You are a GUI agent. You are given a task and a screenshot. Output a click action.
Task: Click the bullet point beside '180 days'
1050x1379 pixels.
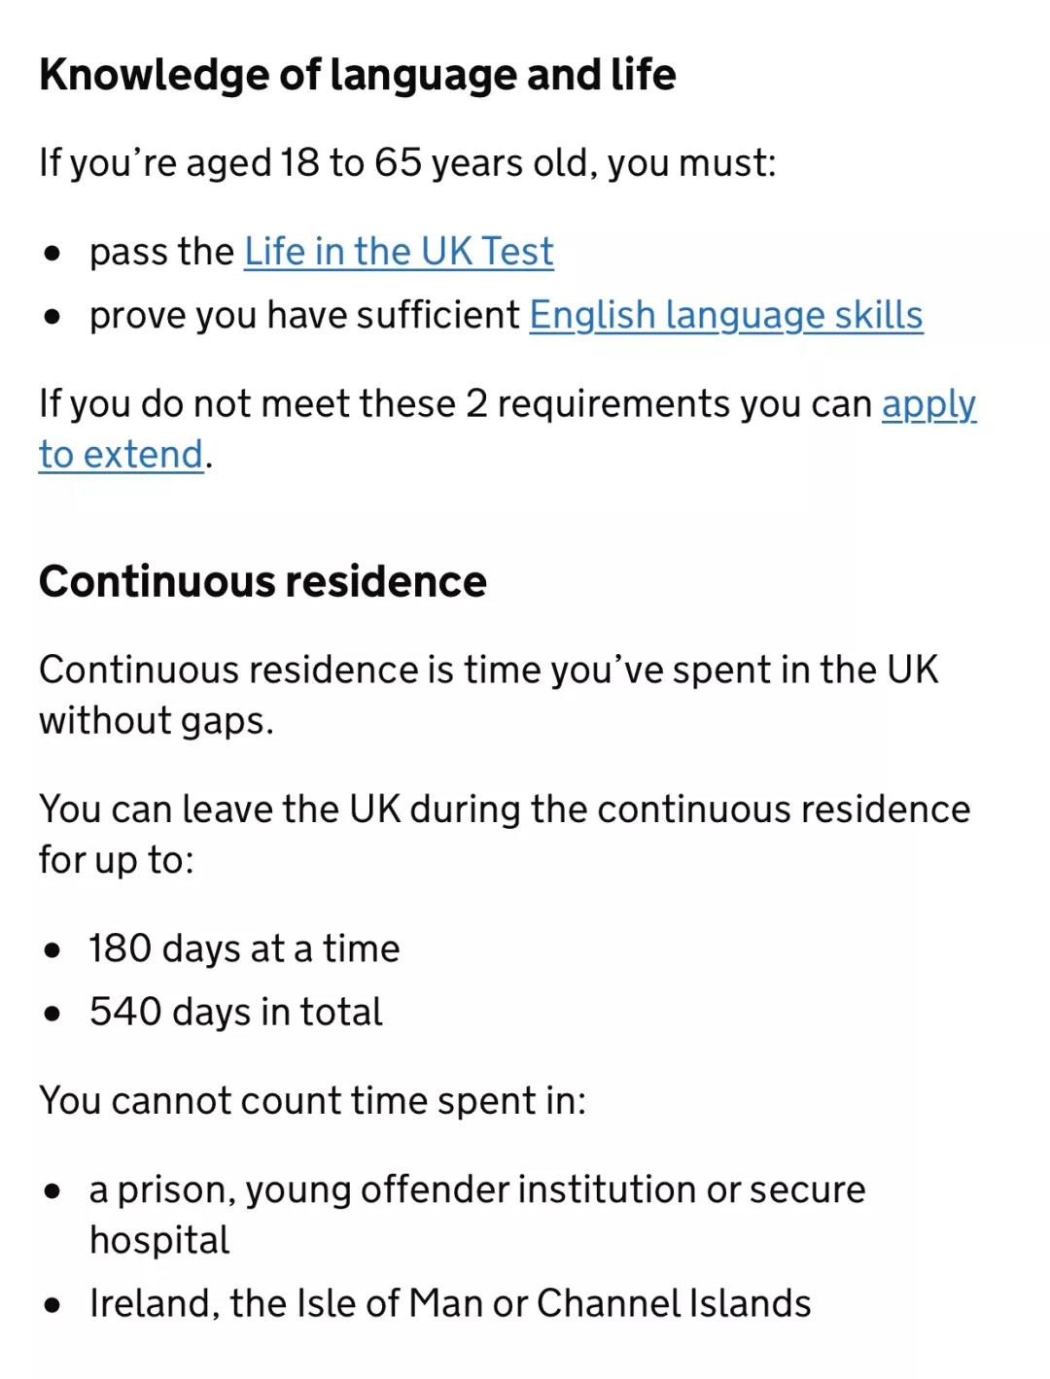point(52,949)
